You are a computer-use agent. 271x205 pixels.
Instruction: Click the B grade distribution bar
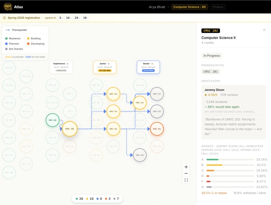(230, 165)
